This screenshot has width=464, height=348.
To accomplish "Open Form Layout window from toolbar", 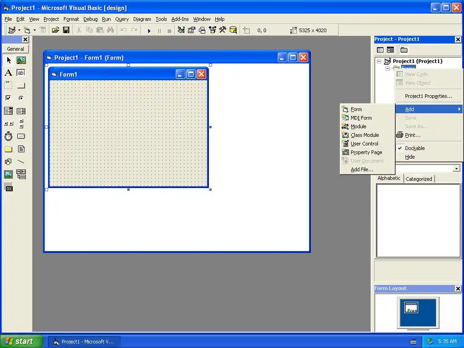I will (202, 30).
